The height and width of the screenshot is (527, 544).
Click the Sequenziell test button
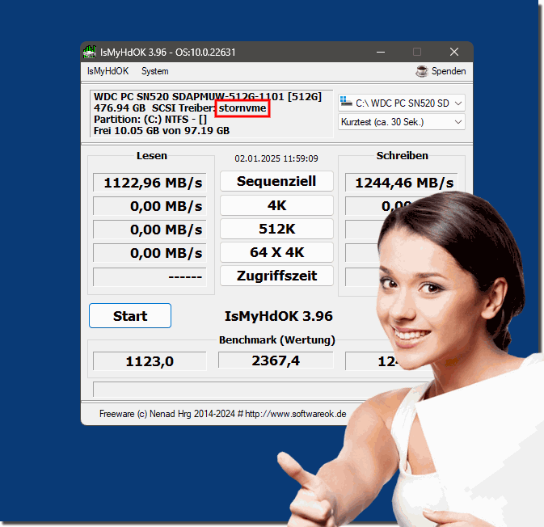click(x=276, y=181)
